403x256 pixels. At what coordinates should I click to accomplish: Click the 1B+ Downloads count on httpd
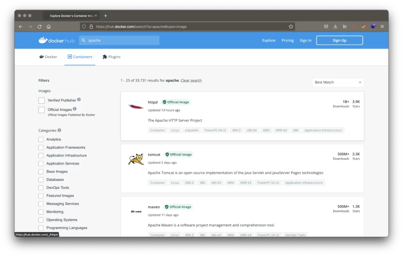click(341, 104)
